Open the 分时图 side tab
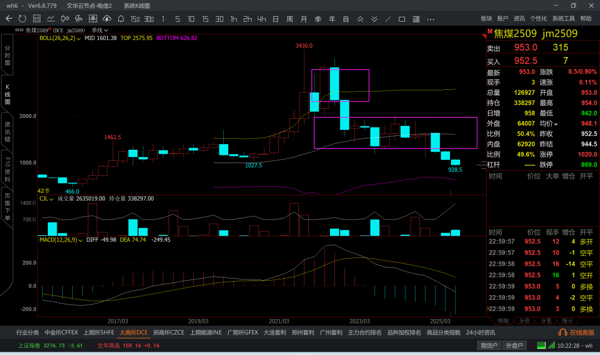 [x=7, y=55]
